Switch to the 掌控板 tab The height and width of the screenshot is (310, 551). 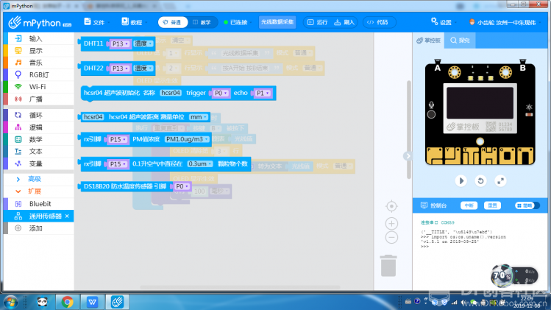(x=428, y=40)
